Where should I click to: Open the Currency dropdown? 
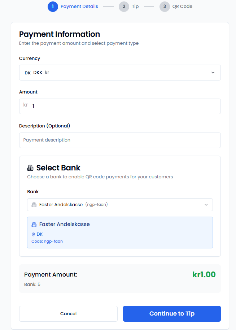[120, 72]
